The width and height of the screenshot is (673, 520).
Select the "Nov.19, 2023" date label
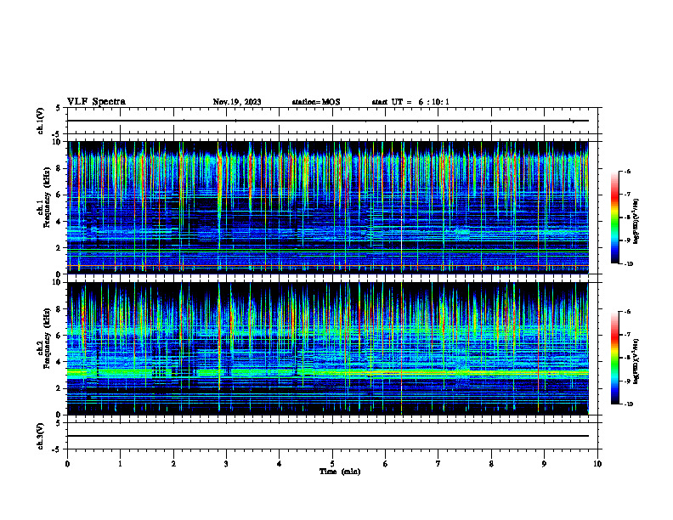tap(237, 102)
